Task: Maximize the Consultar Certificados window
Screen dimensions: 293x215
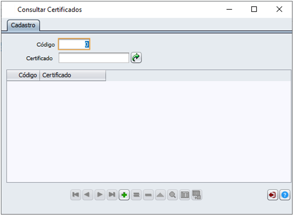Action: click(x=254, y=9)
